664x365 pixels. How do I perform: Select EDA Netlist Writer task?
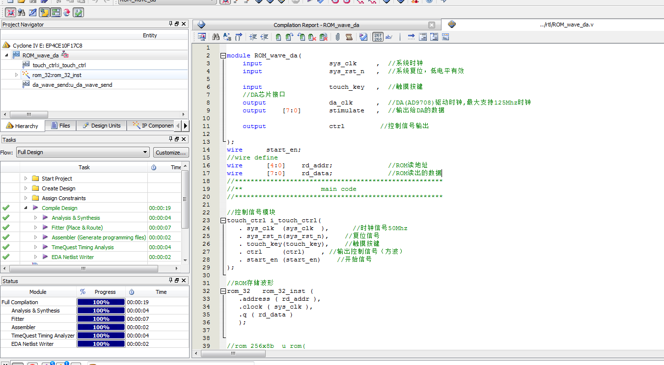pos(73,257)
